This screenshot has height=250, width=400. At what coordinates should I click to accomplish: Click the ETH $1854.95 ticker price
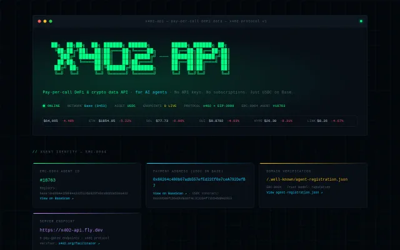tap(107, 121)
